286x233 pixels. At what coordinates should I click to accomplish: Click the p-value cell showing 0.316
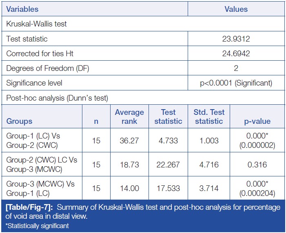point(257,165)
